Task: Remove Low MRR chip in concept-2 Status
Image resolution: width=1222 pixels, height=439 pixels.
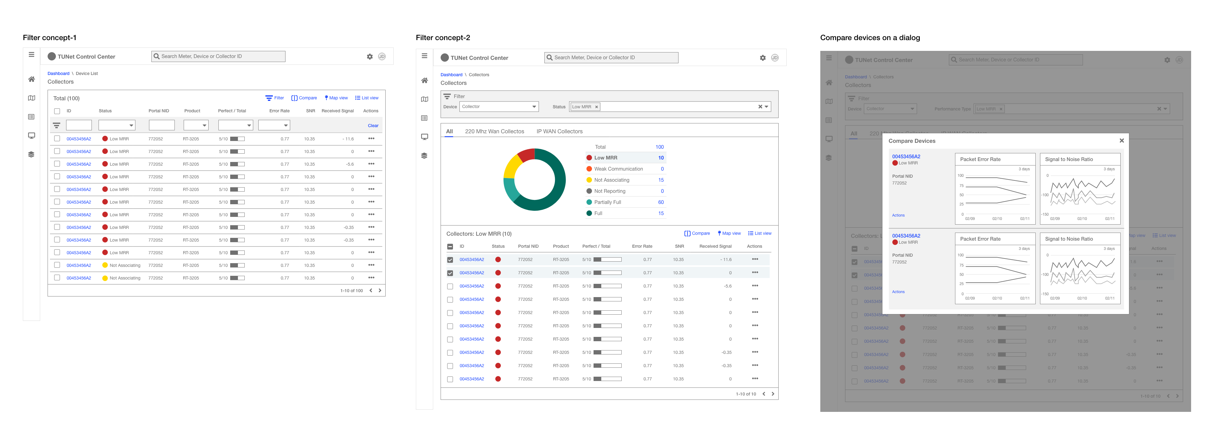Action: click(597, 107)
